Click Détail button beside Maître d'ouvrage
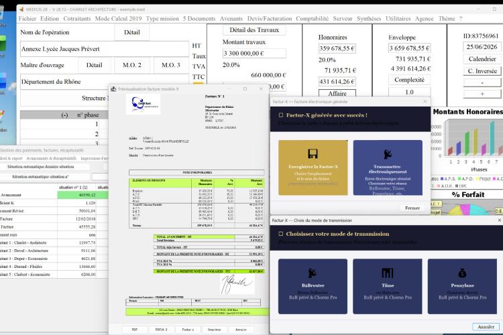503x335 pixels. pyautogui.click(x=95, y=65)
